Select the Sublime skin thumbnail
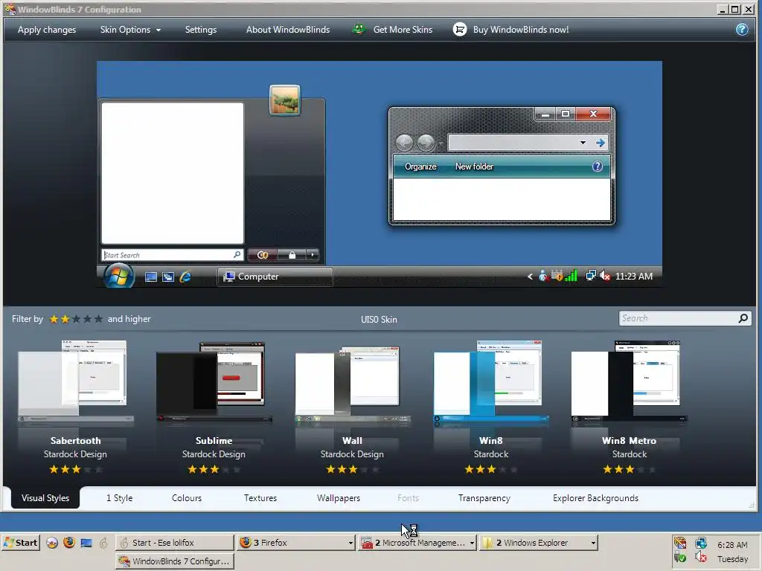Viewport: 762px width, 571px height. 214,384
